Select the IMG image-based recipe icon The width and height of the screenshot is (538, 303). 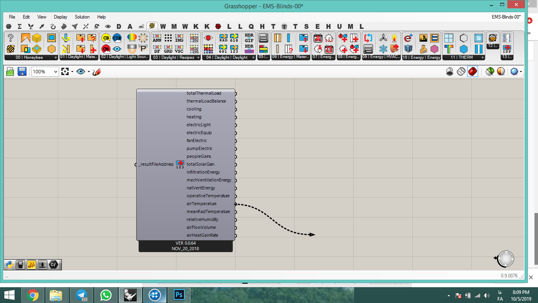(x=179, y=38)
